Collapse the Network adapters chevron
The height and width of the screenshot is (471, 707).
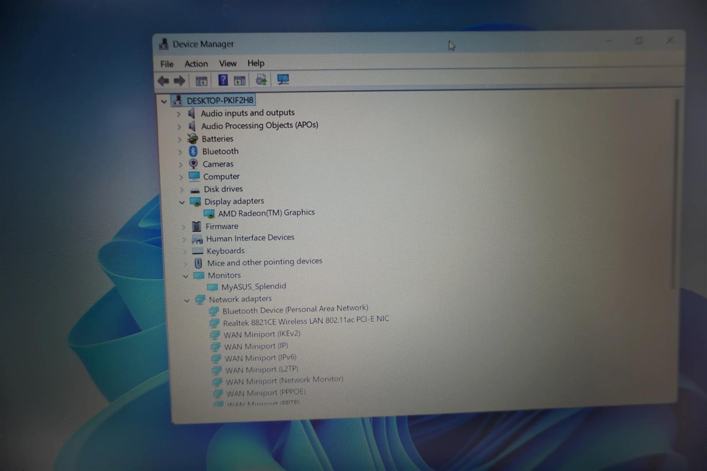coord(187,301)
